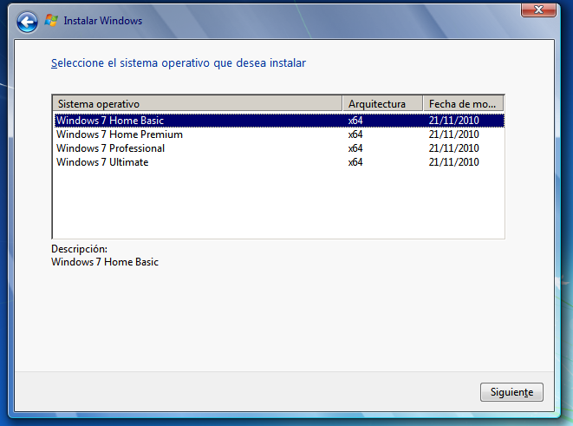
Task: Click date 21/11/2010 in Ultimate row
Action: [x=454, y=162]
